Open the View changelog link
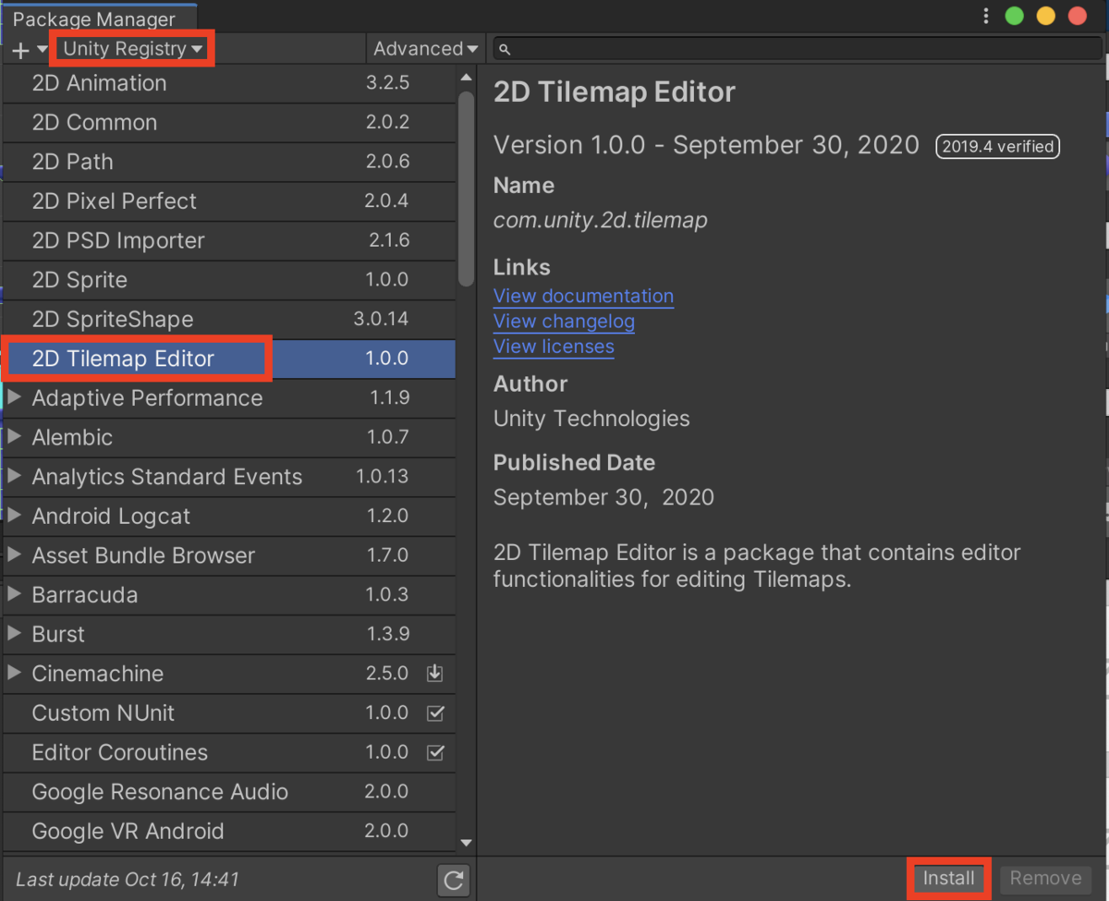 564,322
